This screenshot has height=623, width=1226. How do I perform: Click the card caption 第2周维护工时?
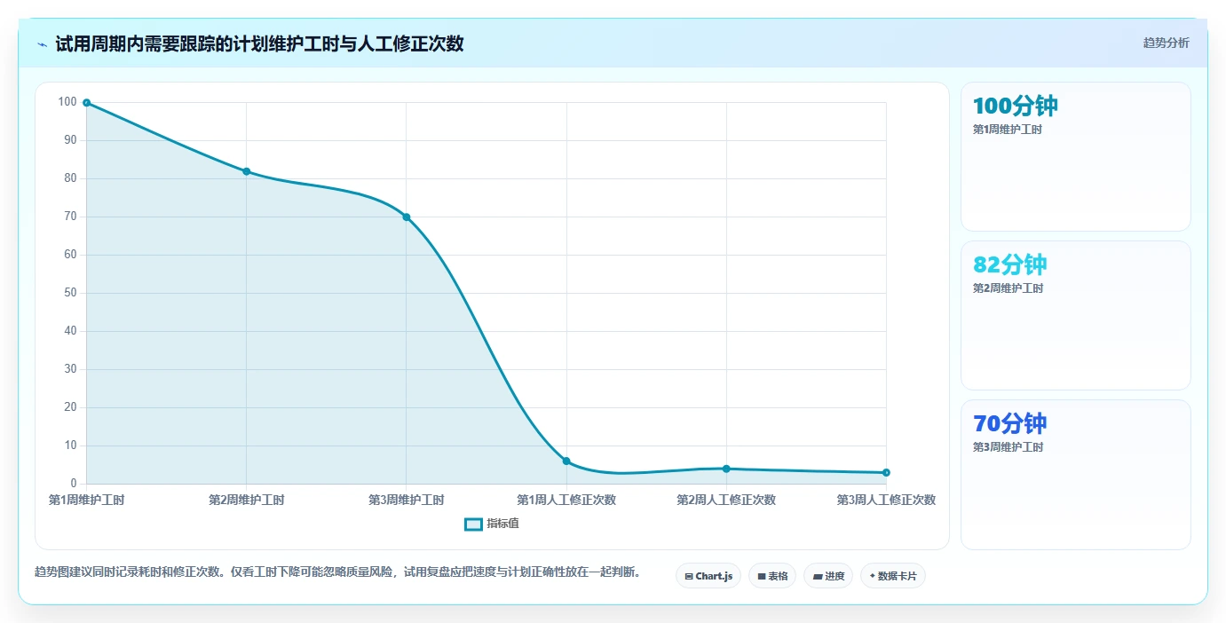1008,288
